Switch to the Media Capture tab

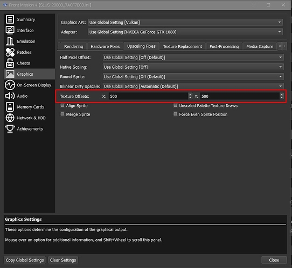(260, 46)
